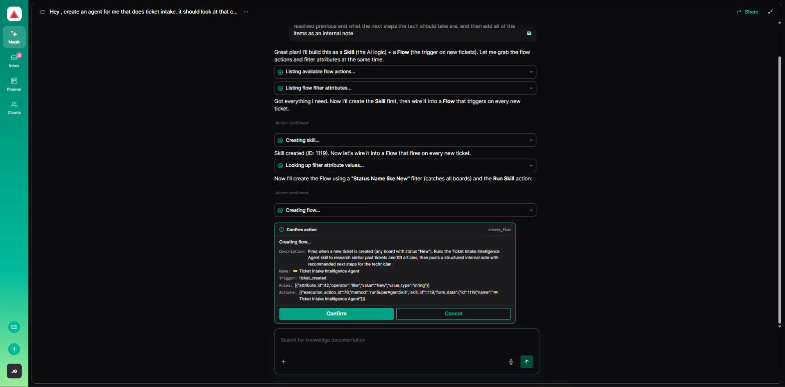Screen dimensions: 785x387
Task: Expand 'Creating skill...' step details
Action: click(405, 140)
